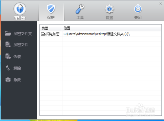Viewport: 164px width, 121px height.
Task: Click the 护密 padlock logo icon
Action: point(20,9)
